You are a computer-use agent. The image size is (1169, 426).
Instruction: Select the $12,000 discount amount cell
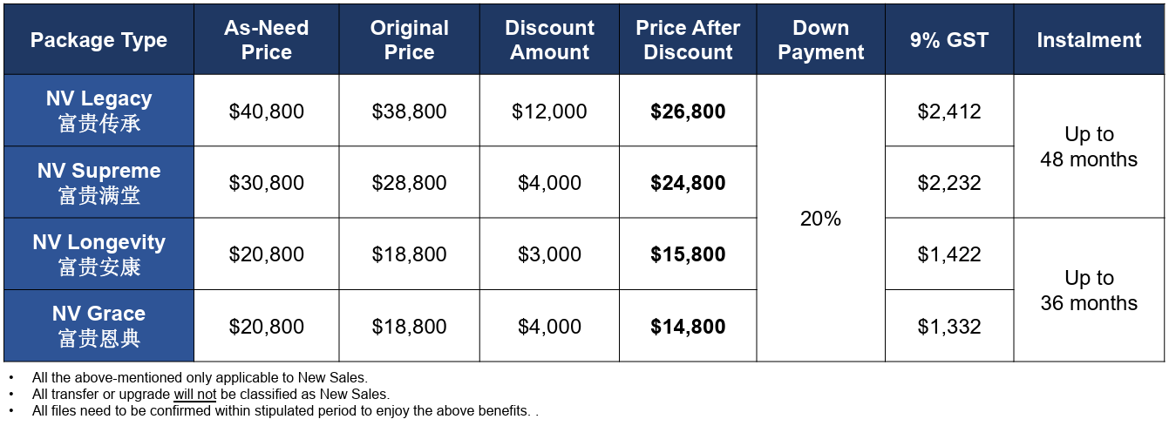point(549,111)
